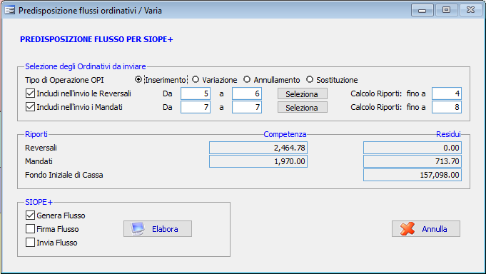This screenshot has height=274, width=486.
Task: Focus the Mandati Da field containing 7
Action: (196, 107)
